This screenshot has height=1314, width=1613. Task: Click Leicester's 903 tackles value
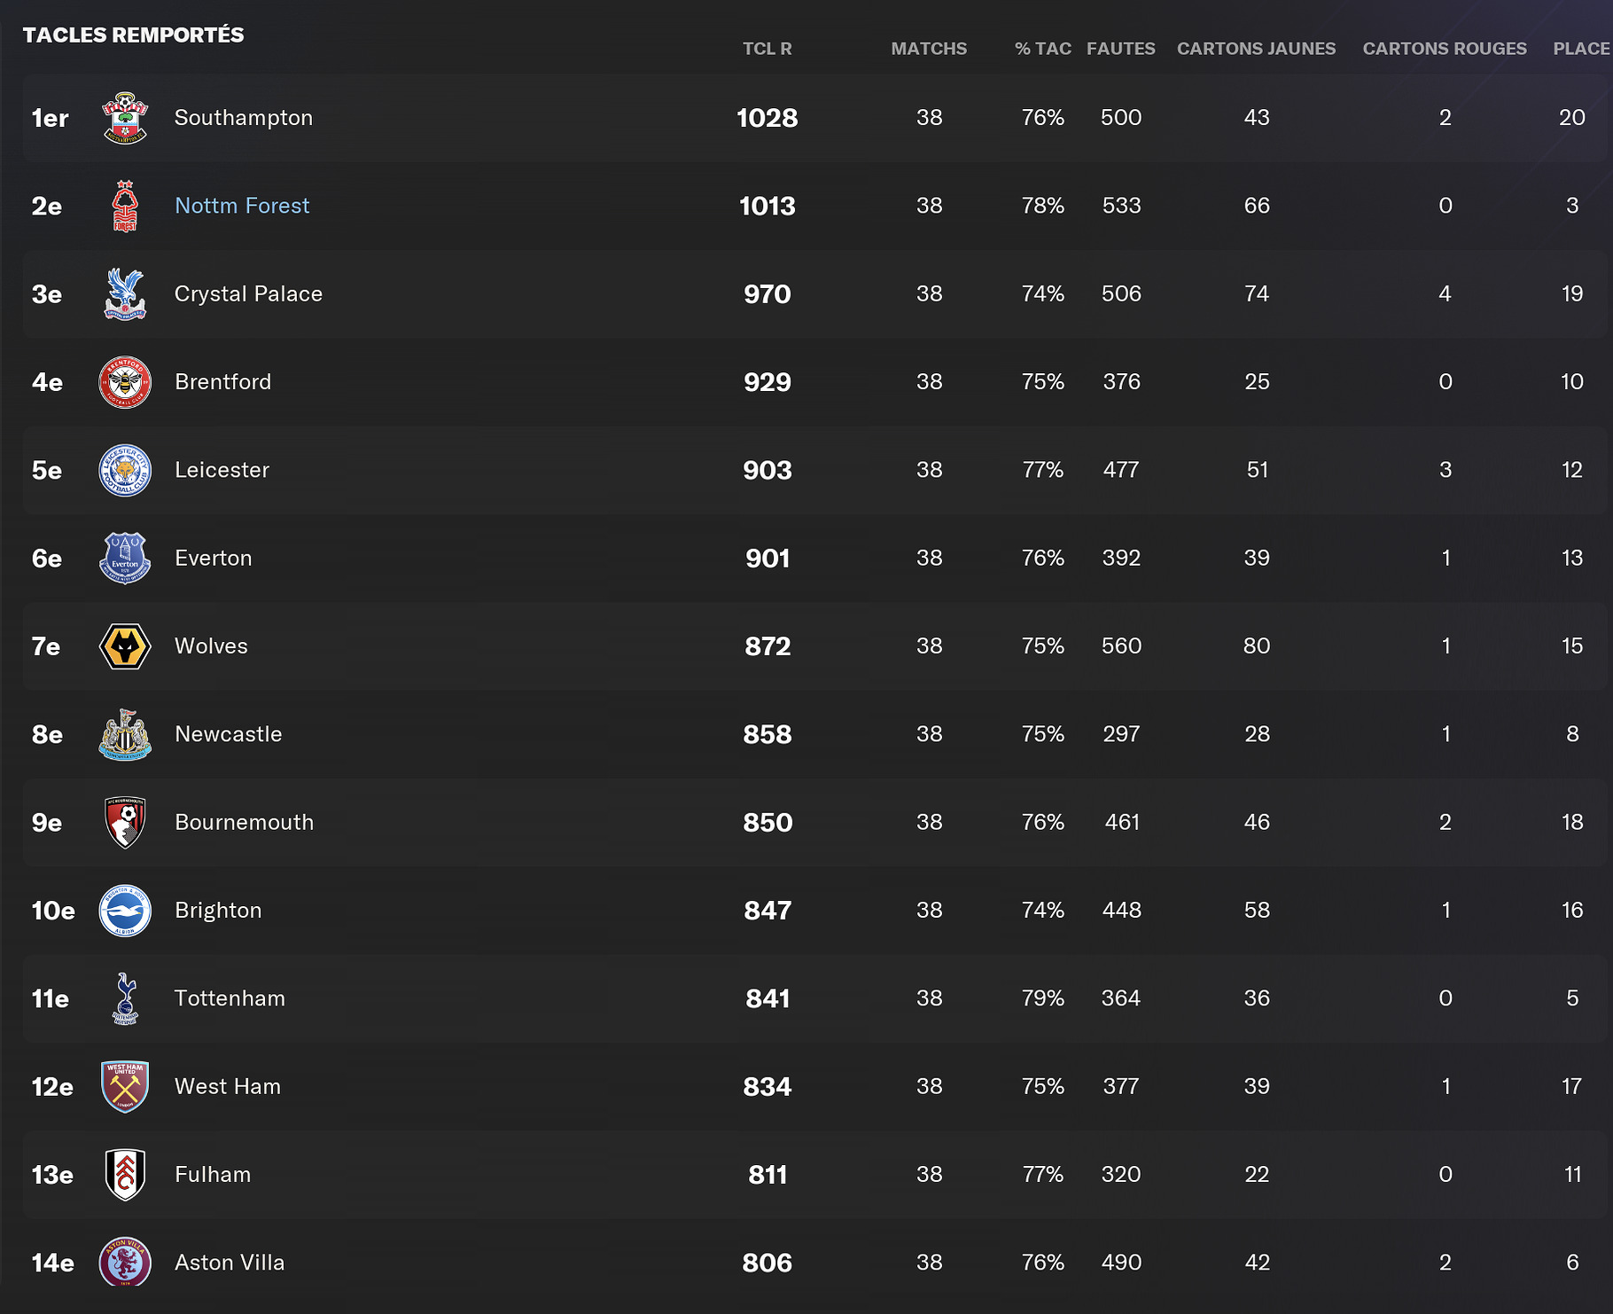point(768,470)
